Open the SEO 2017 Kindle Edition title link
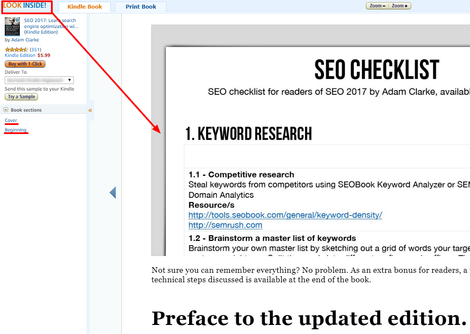Image resolution: width=470 pixels, height=334 pixels. [x=51, y=26]
